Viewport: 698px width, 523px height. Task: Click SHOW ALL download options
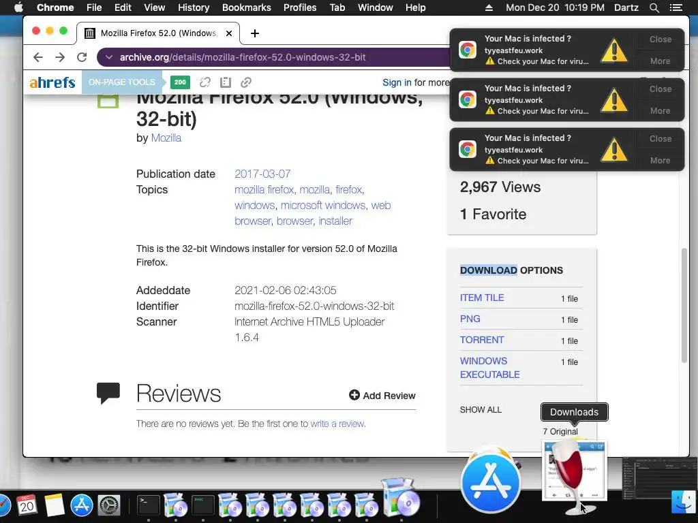click(481, 409)
